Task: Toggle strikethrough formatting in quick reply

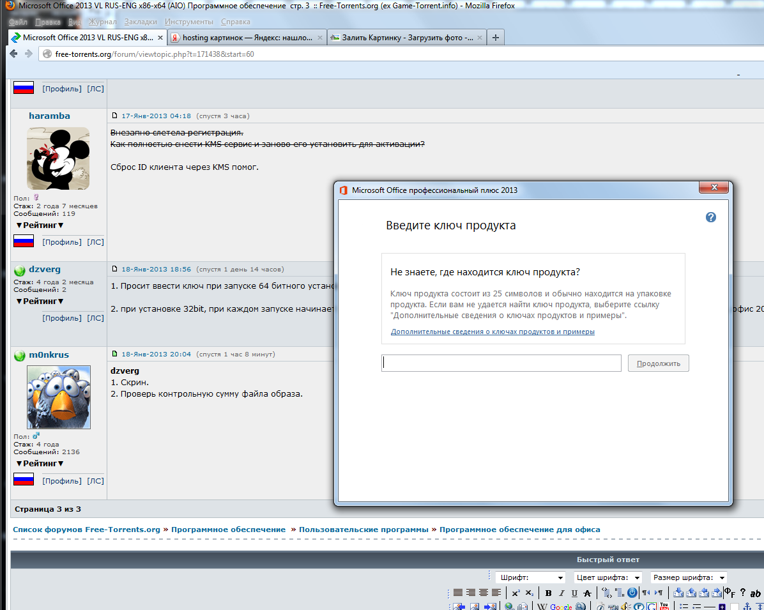Action: (588, 593)
